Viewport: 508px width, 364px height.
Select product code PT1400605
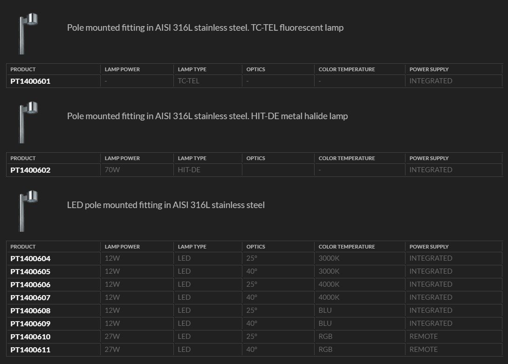(30, 271)
